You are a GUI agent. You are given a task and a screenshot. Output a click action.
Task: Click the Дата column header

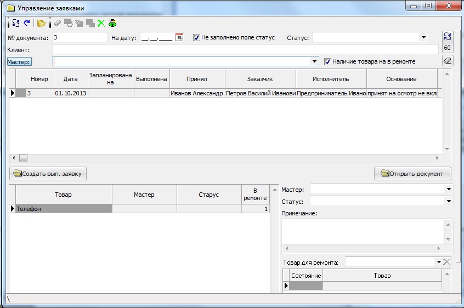click(x=71, y=79)
